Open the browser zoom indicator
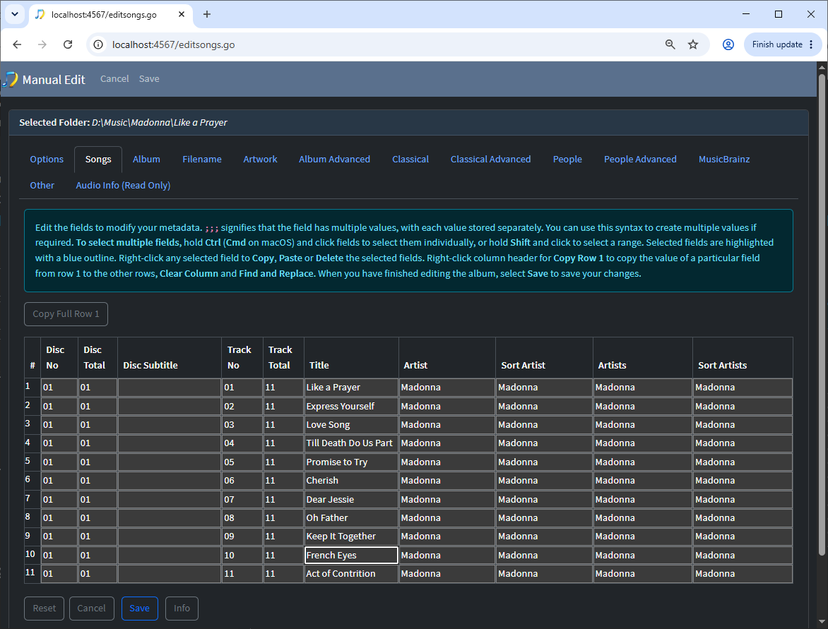This screenshot has height=629, width=828. 670,45
